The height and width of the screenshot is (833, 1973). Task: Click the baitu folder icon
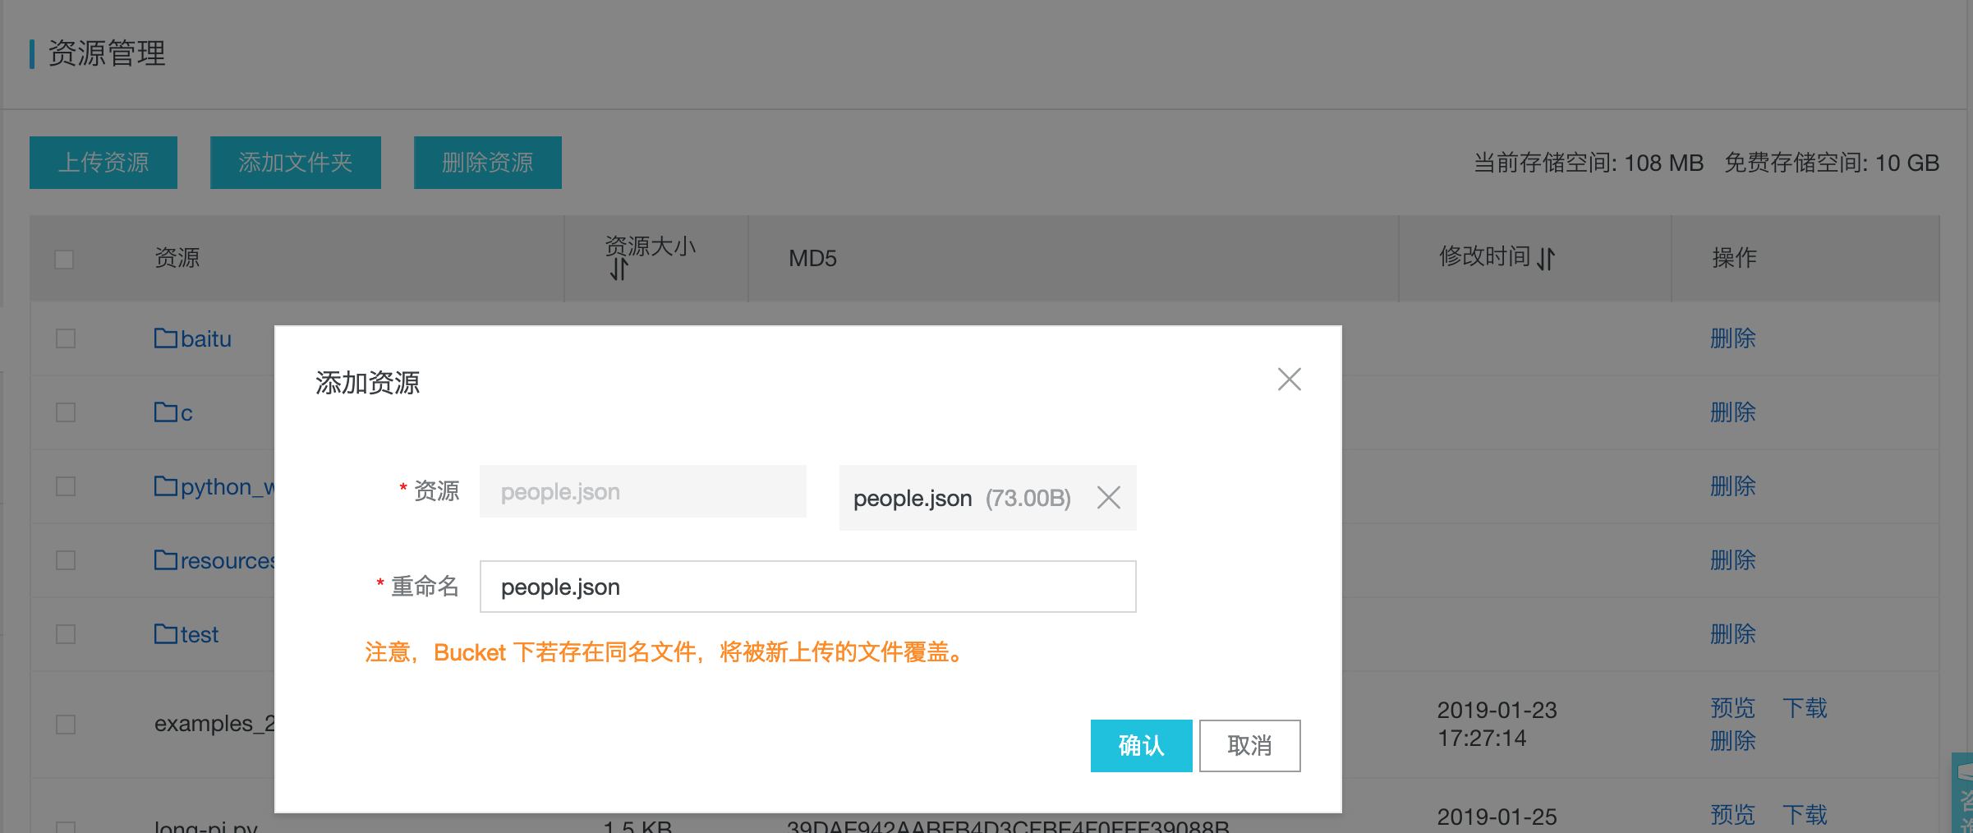click(166, 338)
